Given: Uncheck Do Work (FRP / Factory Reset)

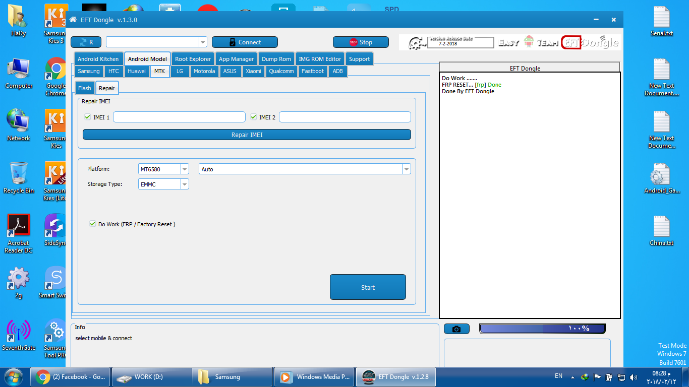Looking at the screenshot, I should point(92,224).
